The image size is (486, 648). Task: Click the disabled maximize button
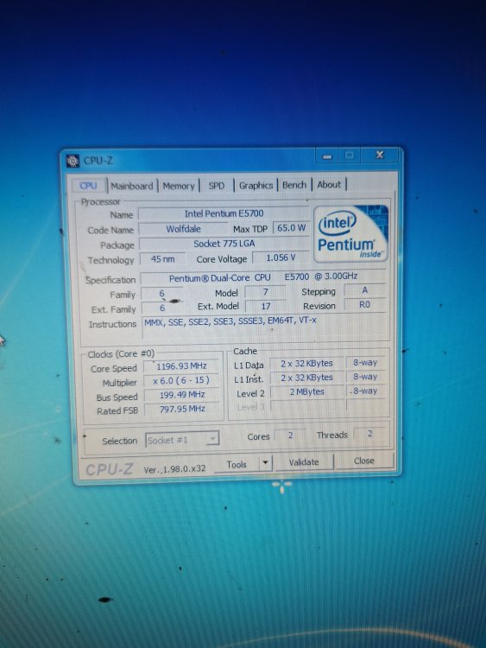coord(350,156)
